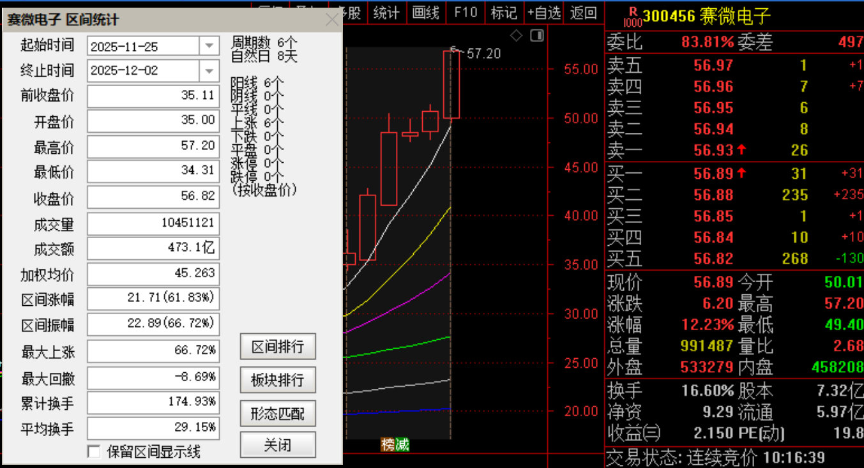Open the 多股 menu item
Screen dimensions: 864x468
[x=349, y=12]
